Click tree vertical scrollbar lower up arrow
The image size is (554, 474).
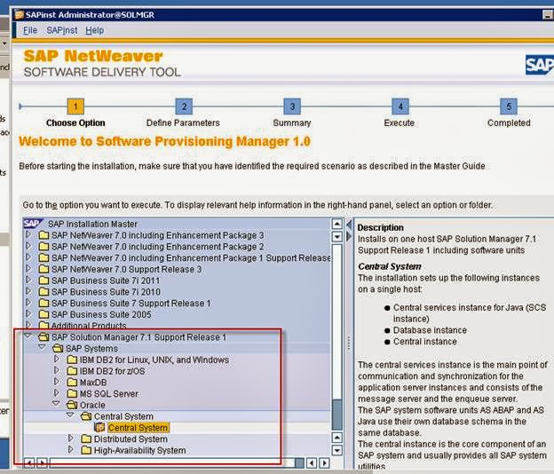click(337, 438)
